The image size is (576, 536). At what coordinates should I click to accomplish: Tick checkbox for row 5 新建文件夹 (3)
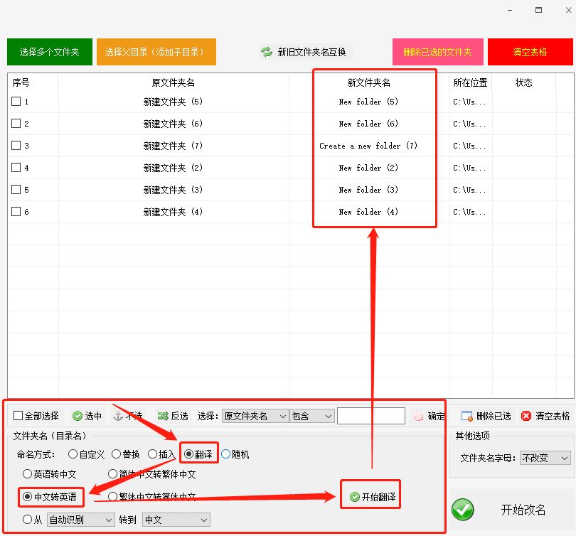(16, 189)
